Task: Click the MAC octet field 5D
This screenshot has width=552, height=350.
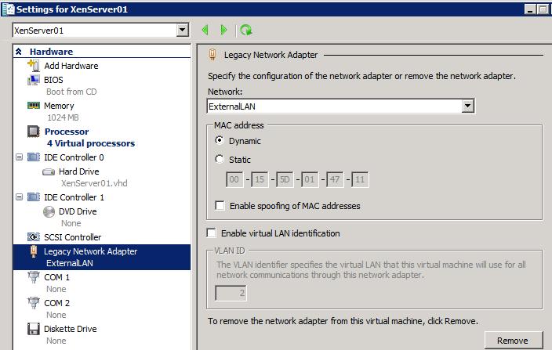Action: 285,179
